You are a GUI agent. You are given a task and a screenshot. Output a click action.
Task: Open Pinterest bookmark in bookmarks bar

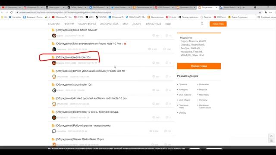point(171,17)
